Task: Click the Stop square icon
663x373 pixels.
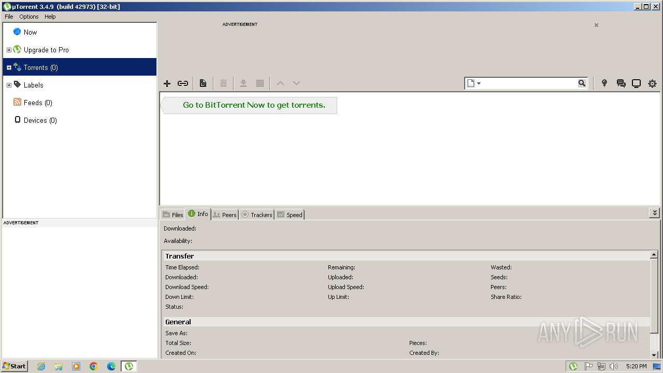Action: [260, 83]
